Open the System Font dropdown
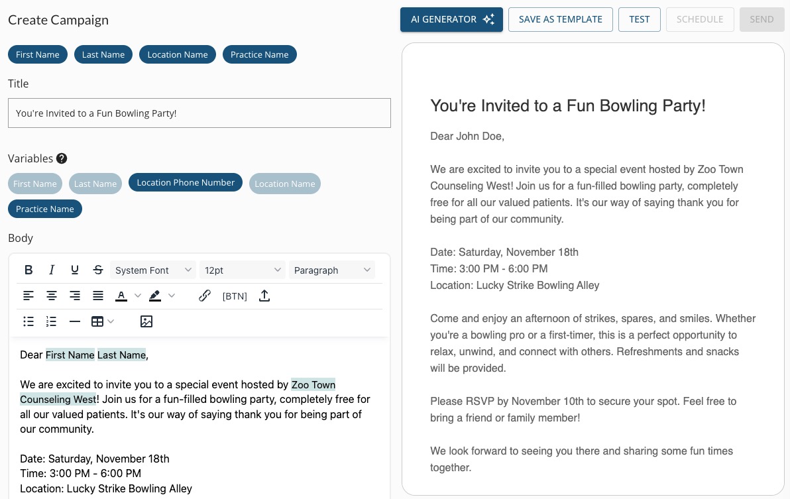Screen dimensions: 790x499 153,270
